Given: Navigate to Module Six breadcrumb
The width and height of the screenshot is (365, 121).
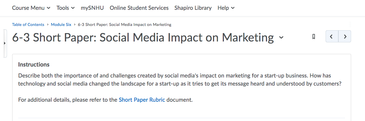Looking at the screenshot, I should point(61,24).
